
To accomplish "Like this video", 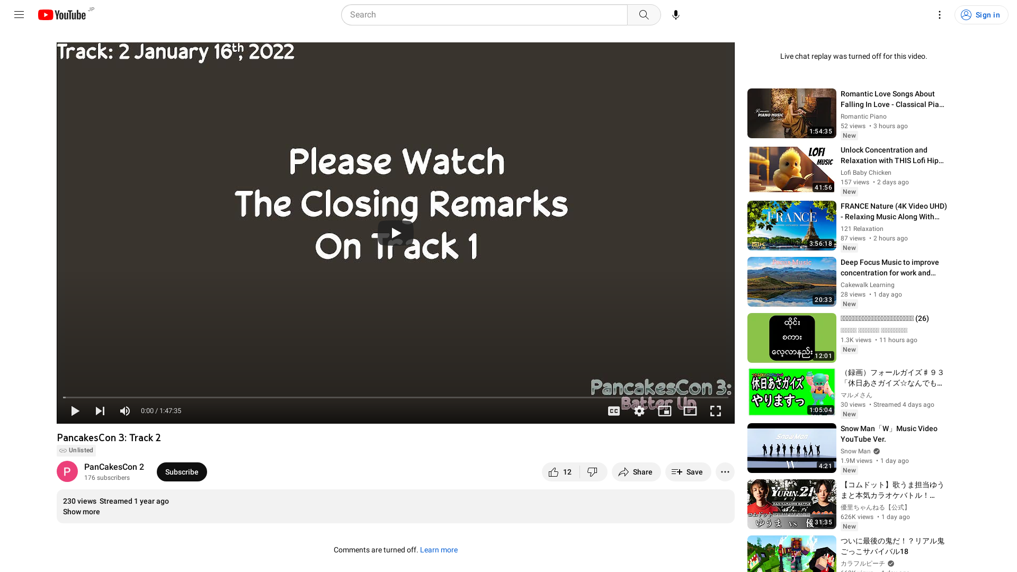I will tap(561, 472).
